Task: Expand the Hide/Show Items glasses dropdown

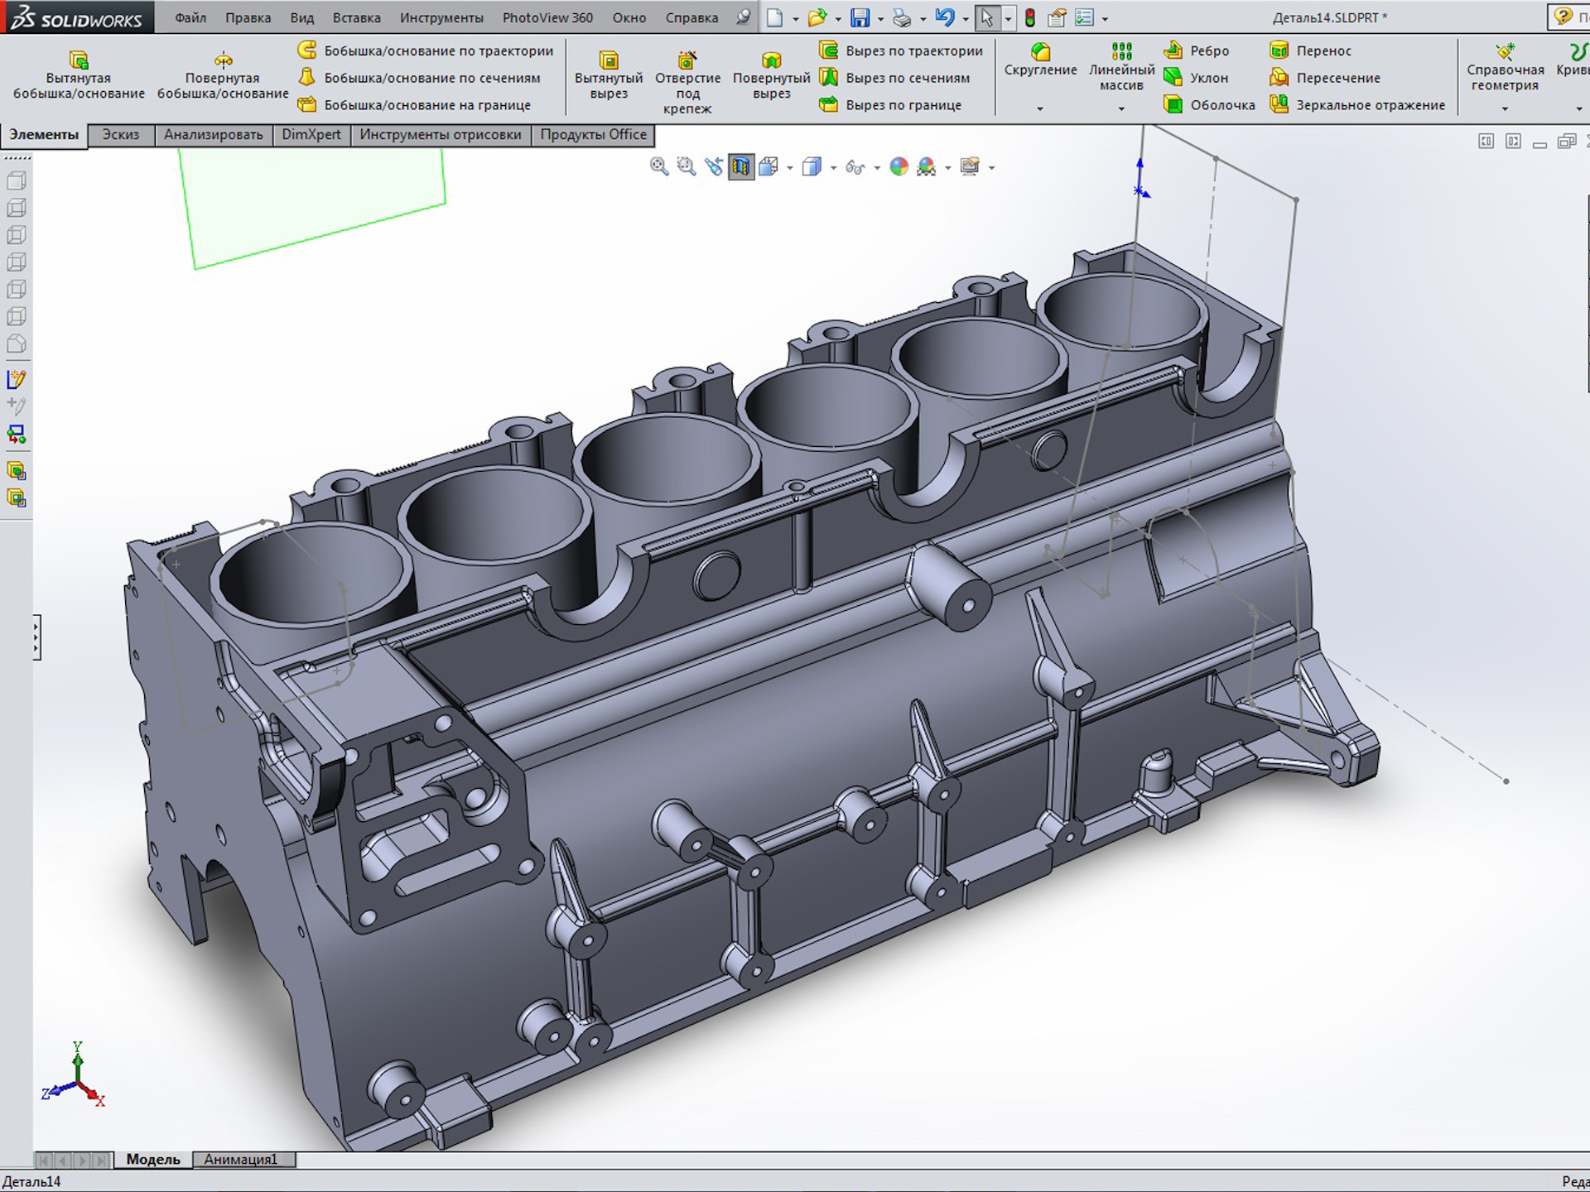Action: (877, 168)
